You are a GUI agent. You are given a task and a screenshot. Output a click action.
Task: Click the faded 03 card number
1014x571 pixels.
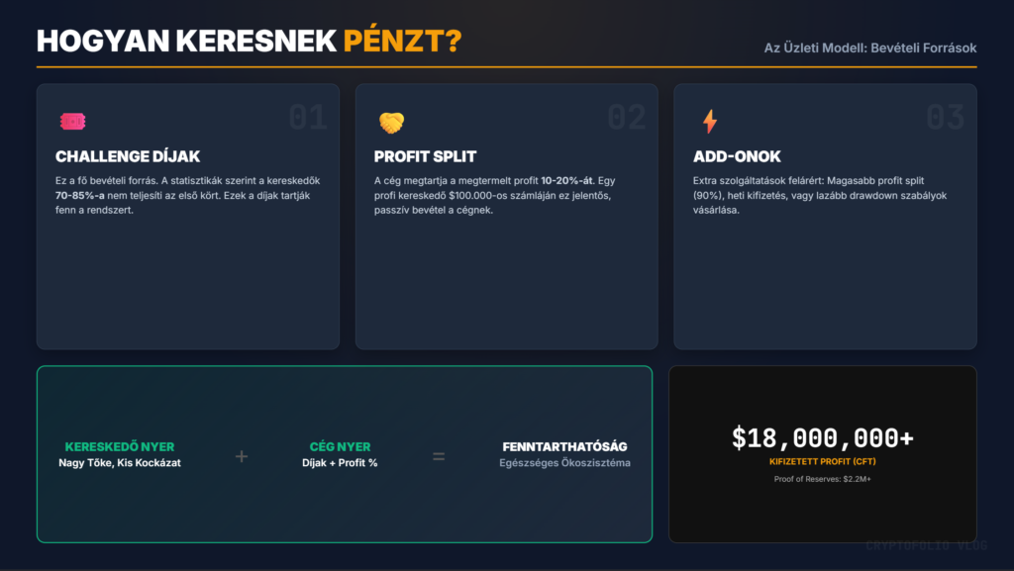click(945, 118)
